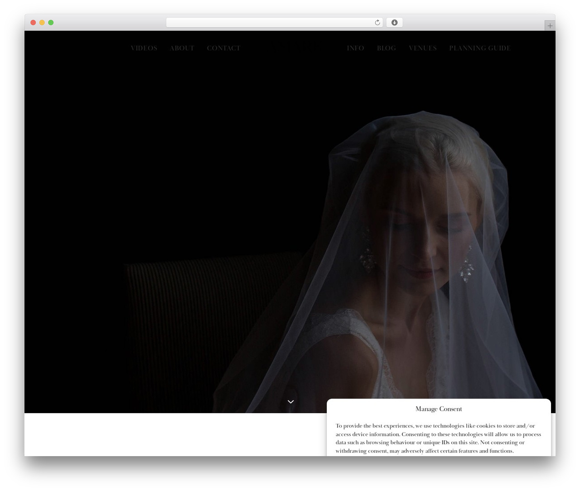The image size is (580, 491).
Task: Maximize window using the green button
Action: [51, 23]
